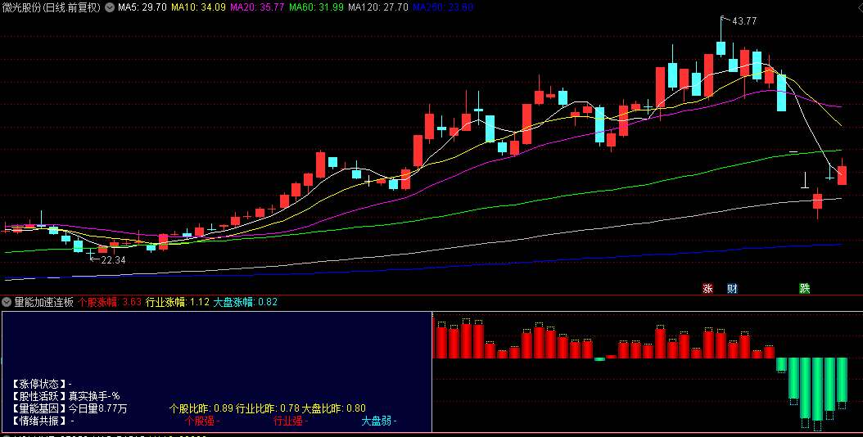Click the 22.34 low price label
863x437 pixels.
113,259
